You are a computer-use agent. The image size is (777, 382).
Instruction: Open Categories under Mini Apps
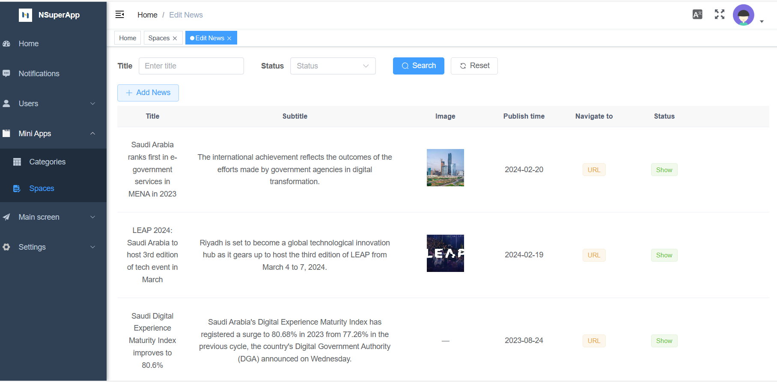[47, 162]
